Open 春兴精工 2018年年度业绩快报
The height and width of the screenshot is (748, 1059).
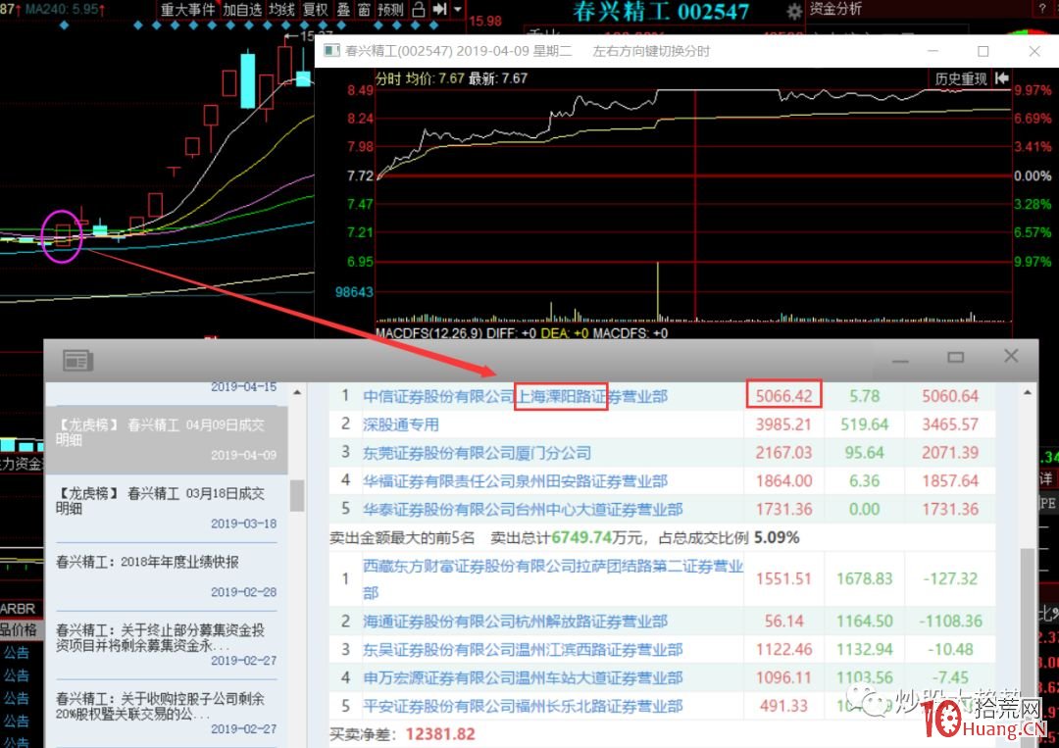click(166, 576)
